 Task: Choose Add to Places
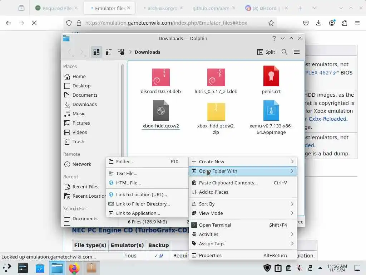point(243,192)
